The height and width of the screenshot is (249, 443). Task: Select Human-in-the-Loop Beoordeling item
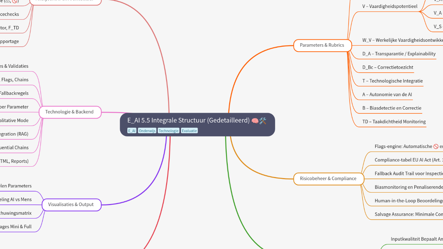pyautogui.click(x=409, y=201)
